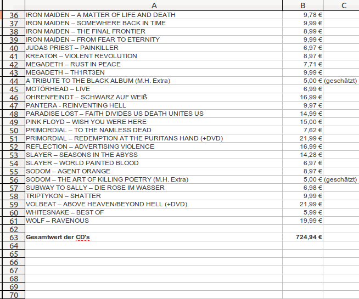Click cell 'IRON MAIDEN – FROM FEAR TO ETERNITY'
The width and height of the screenshot is (359, 299).
coord(154,40)
